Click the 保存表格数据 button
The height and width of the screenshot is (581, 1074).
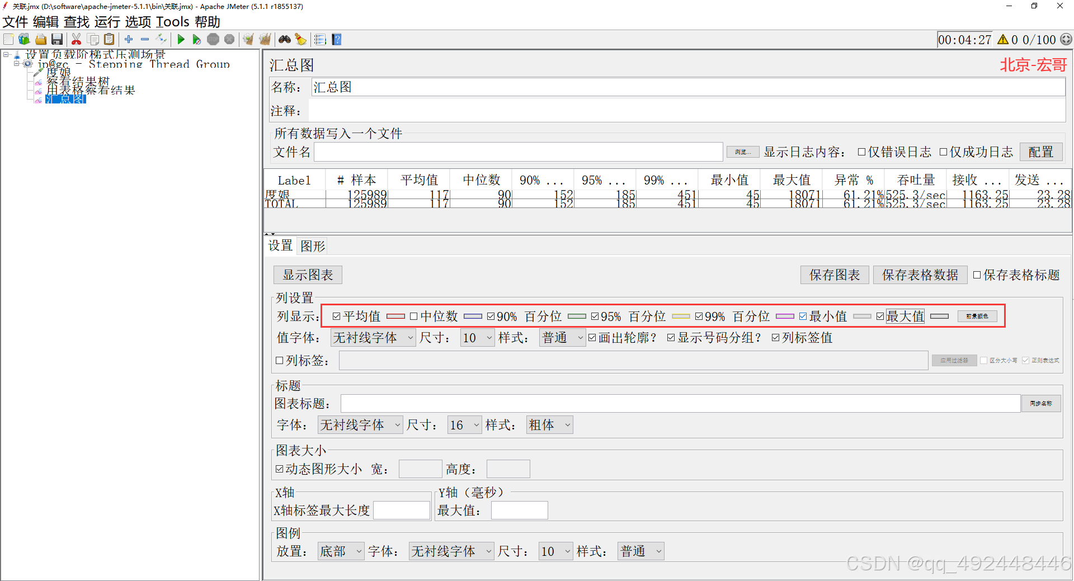click(920, 275)
